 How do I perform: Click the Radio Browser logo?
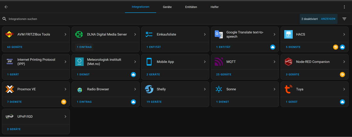point(79,89)
